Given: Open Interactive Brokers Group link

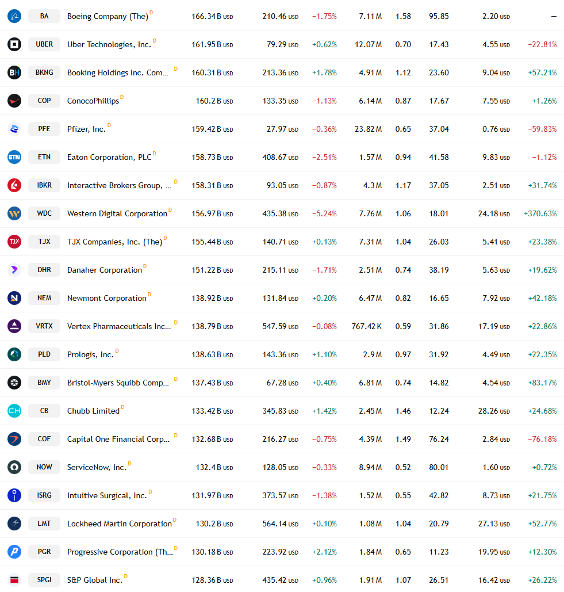Looking at the screenshot, I should coord(119,186).
